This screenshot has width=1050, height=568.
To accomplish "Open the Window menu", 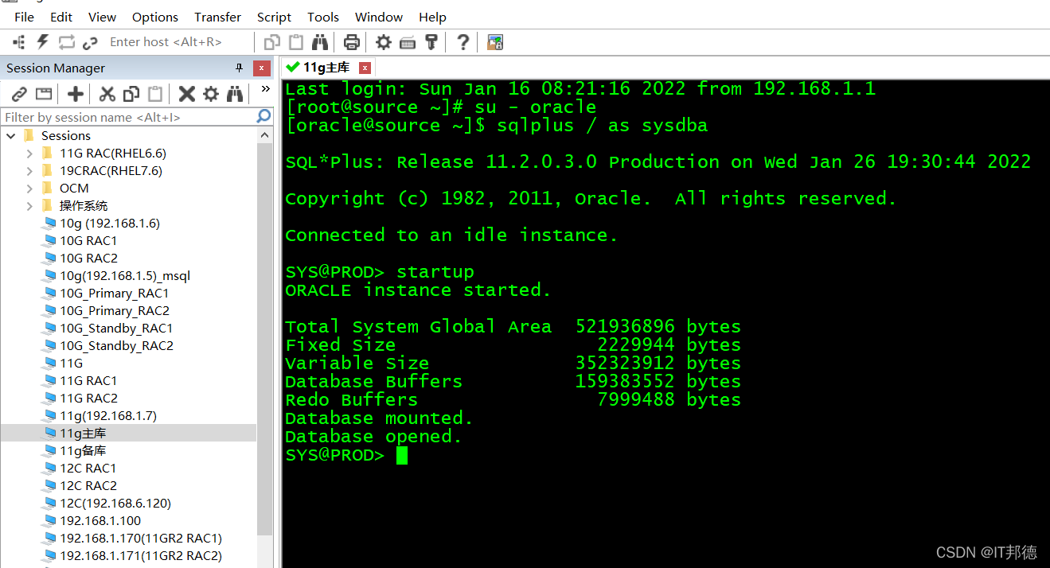I will (x=379, y=17).
